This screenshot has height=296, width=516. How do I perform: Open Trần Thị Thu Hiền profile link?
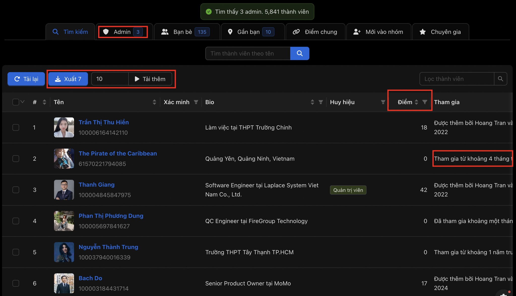(x=104, y=122)
